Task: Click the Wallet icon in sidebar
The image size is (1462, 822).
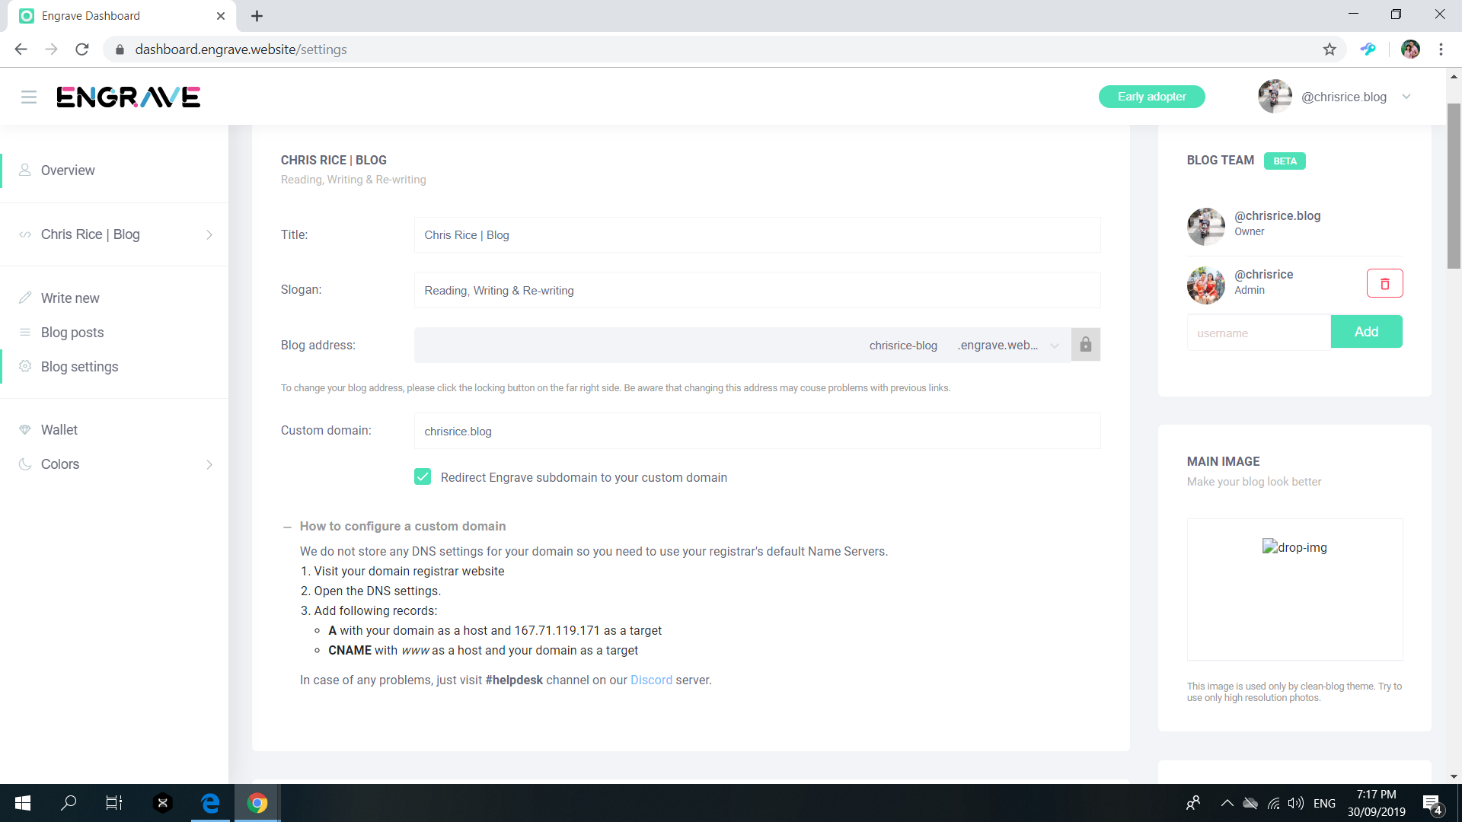Action: point(25,429)
